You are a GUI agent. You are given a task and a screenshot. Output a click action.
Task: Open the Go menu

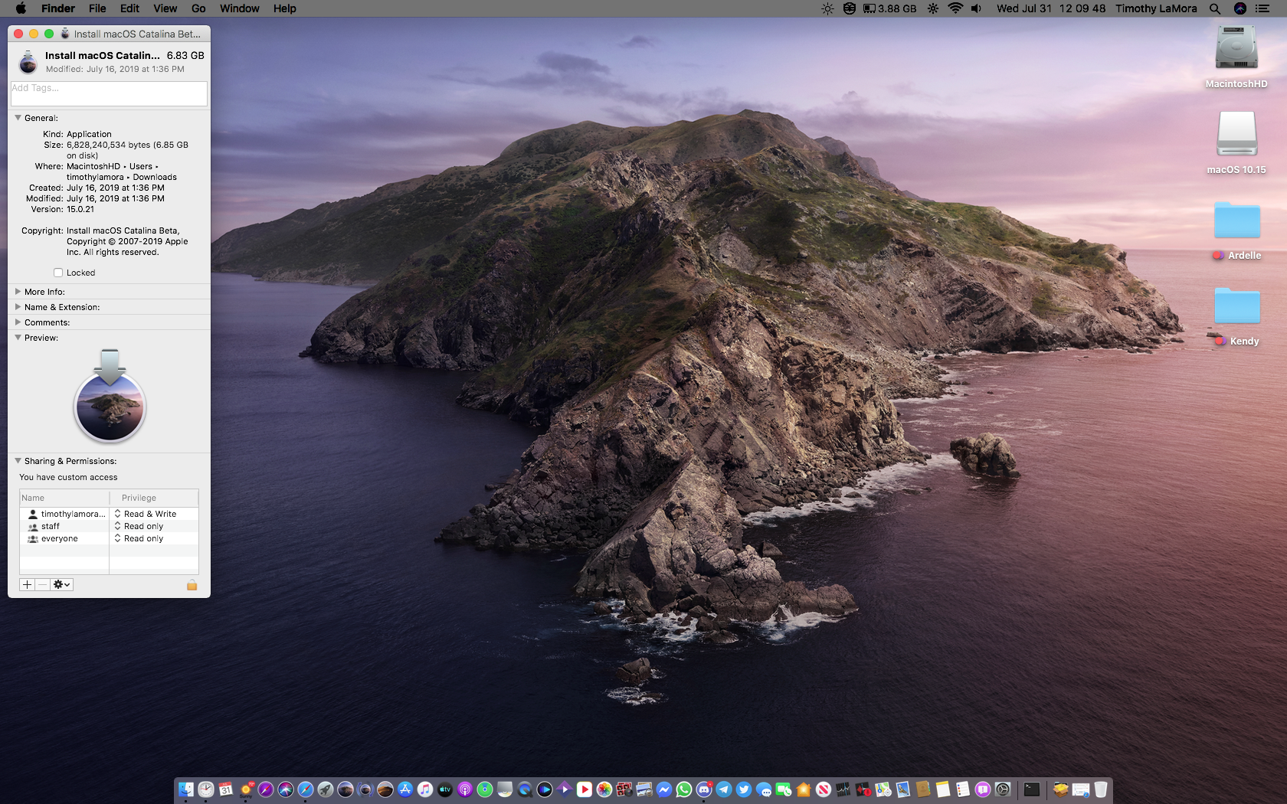pos(198,8)
